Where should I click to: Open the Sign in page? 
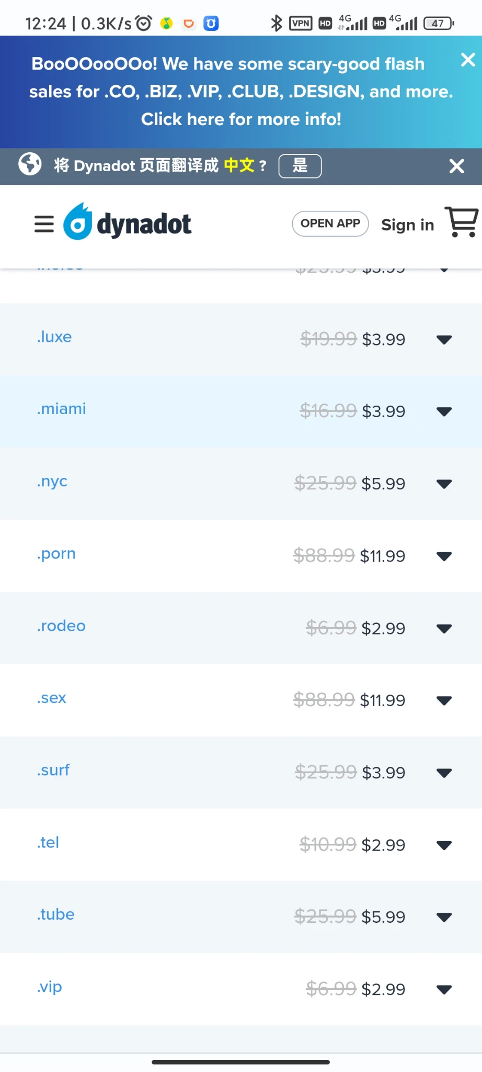407,225
